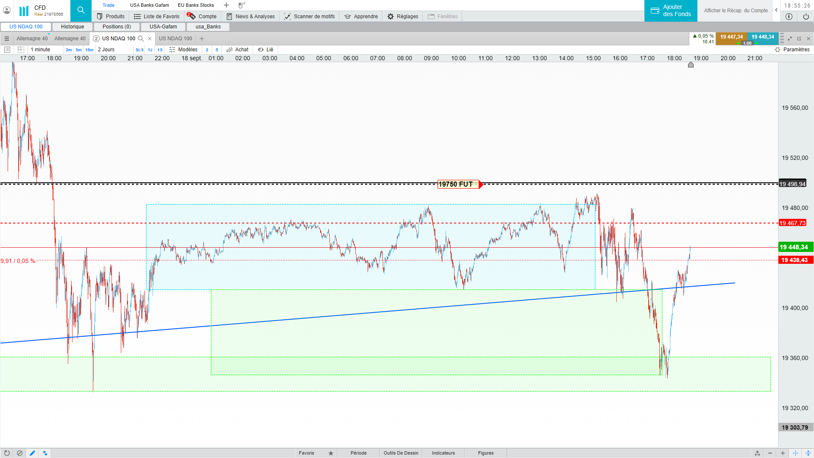
Task: Open the instrument search magnifier
Action: pos(81,11)
